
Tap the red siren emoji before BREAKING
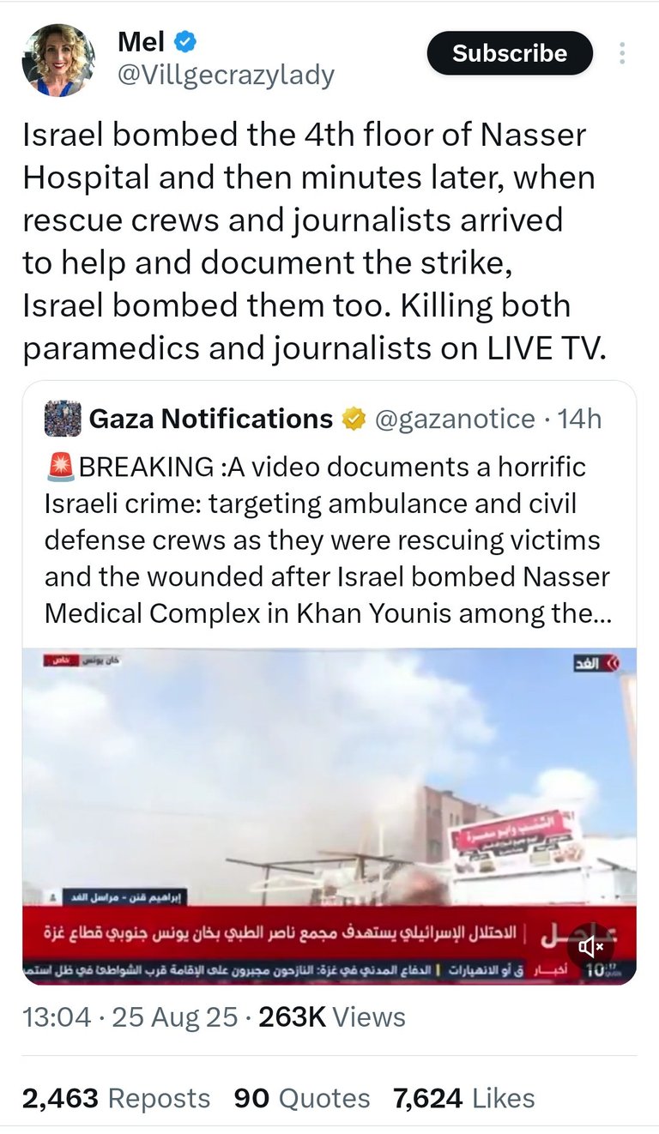(x=60, y=467)
